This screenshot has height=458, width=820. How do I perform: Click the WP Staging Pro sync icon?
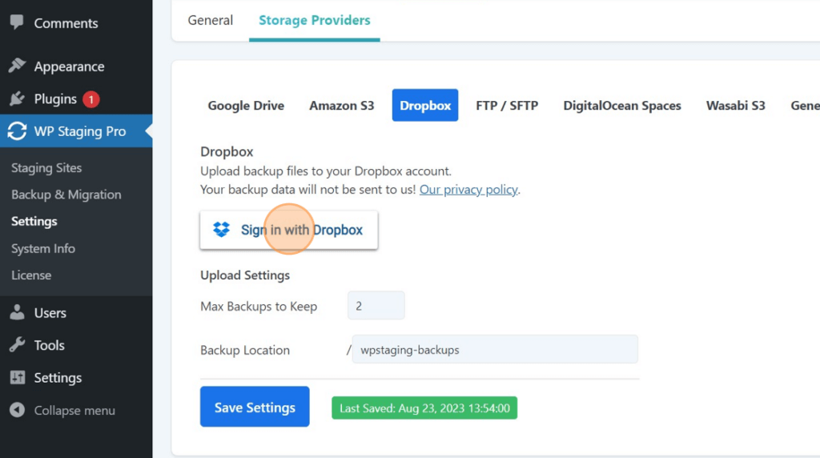tap(17, 131)
